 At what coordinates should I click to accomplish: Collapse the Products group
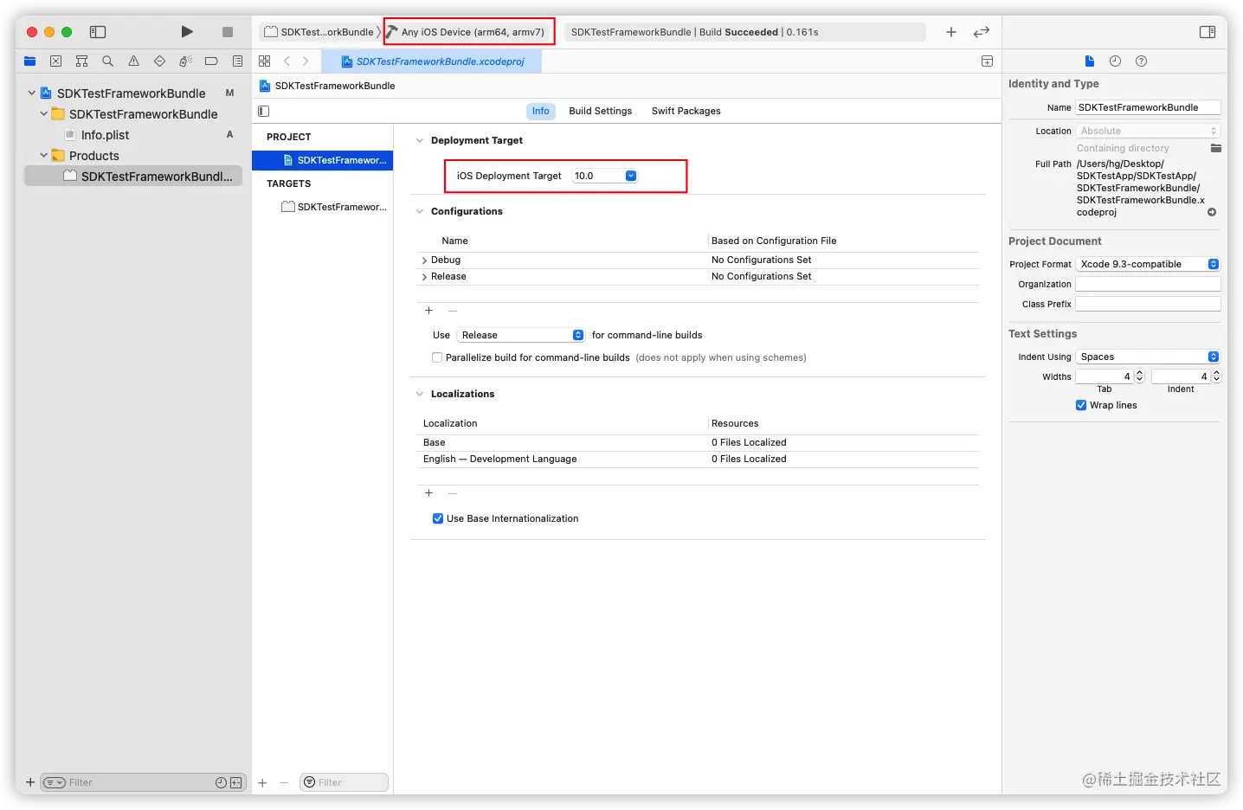pyautogui.click(x=44, y=156)
